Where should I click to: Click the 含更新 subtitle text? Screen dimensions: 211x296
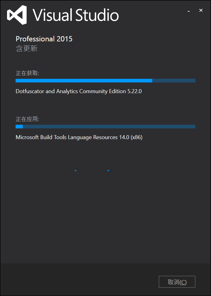(x=27, y=49)
